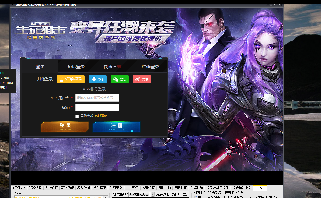Click the 其他登录 label
The image size is (321, 198).
[45, 79]
